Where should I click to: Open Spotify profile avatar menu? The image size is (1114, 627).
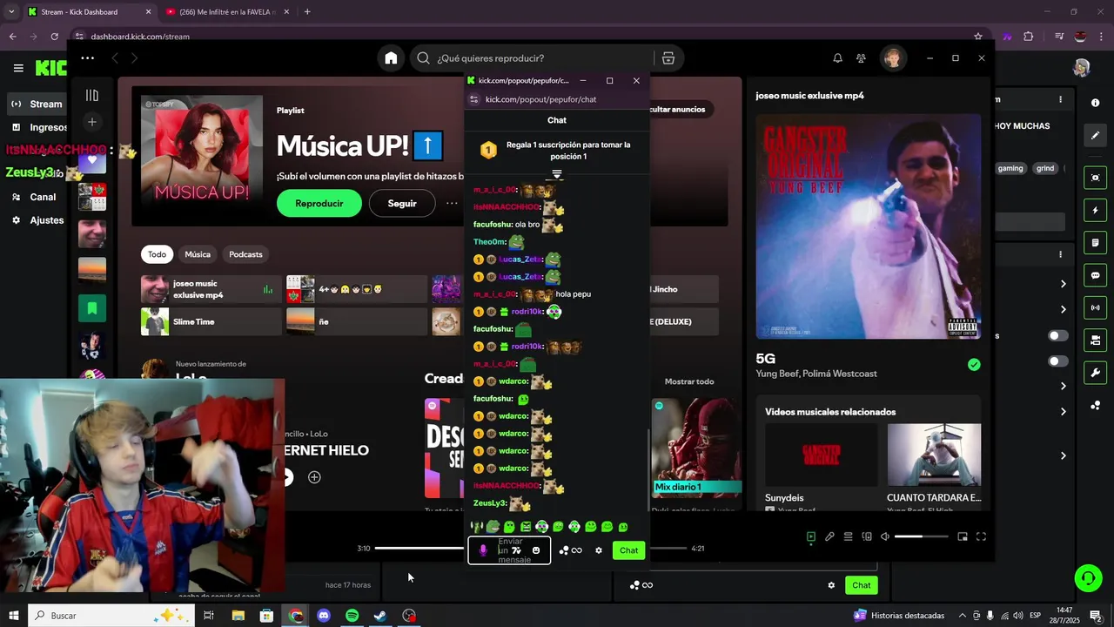tap(892, 58)
